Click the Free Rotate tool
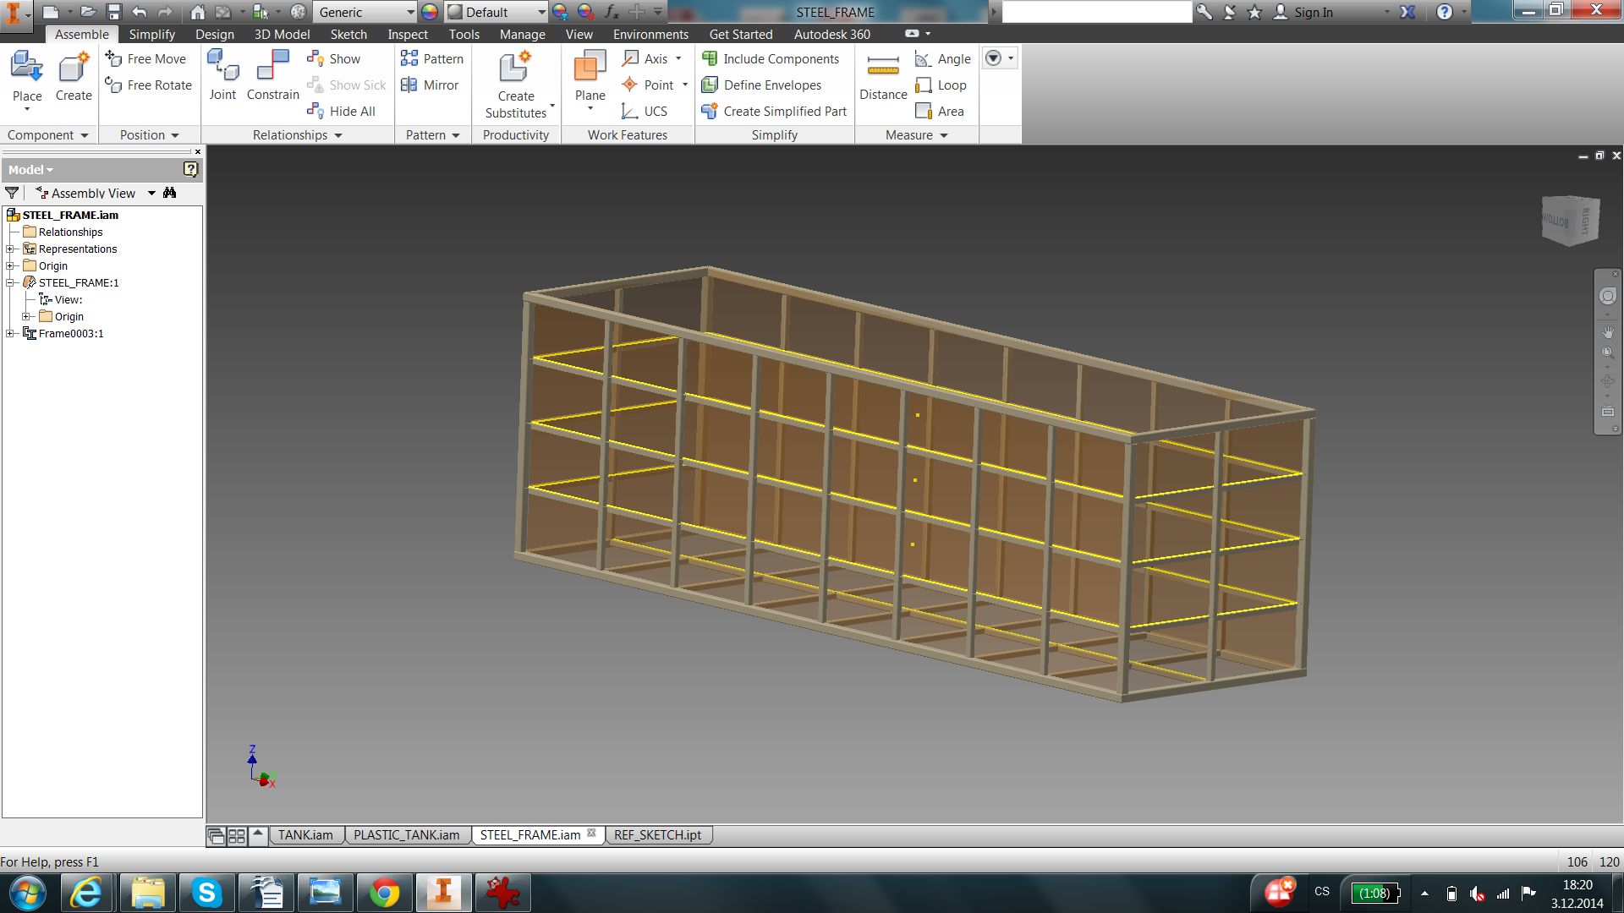1624x913 pixels. (x=149, y=85)
